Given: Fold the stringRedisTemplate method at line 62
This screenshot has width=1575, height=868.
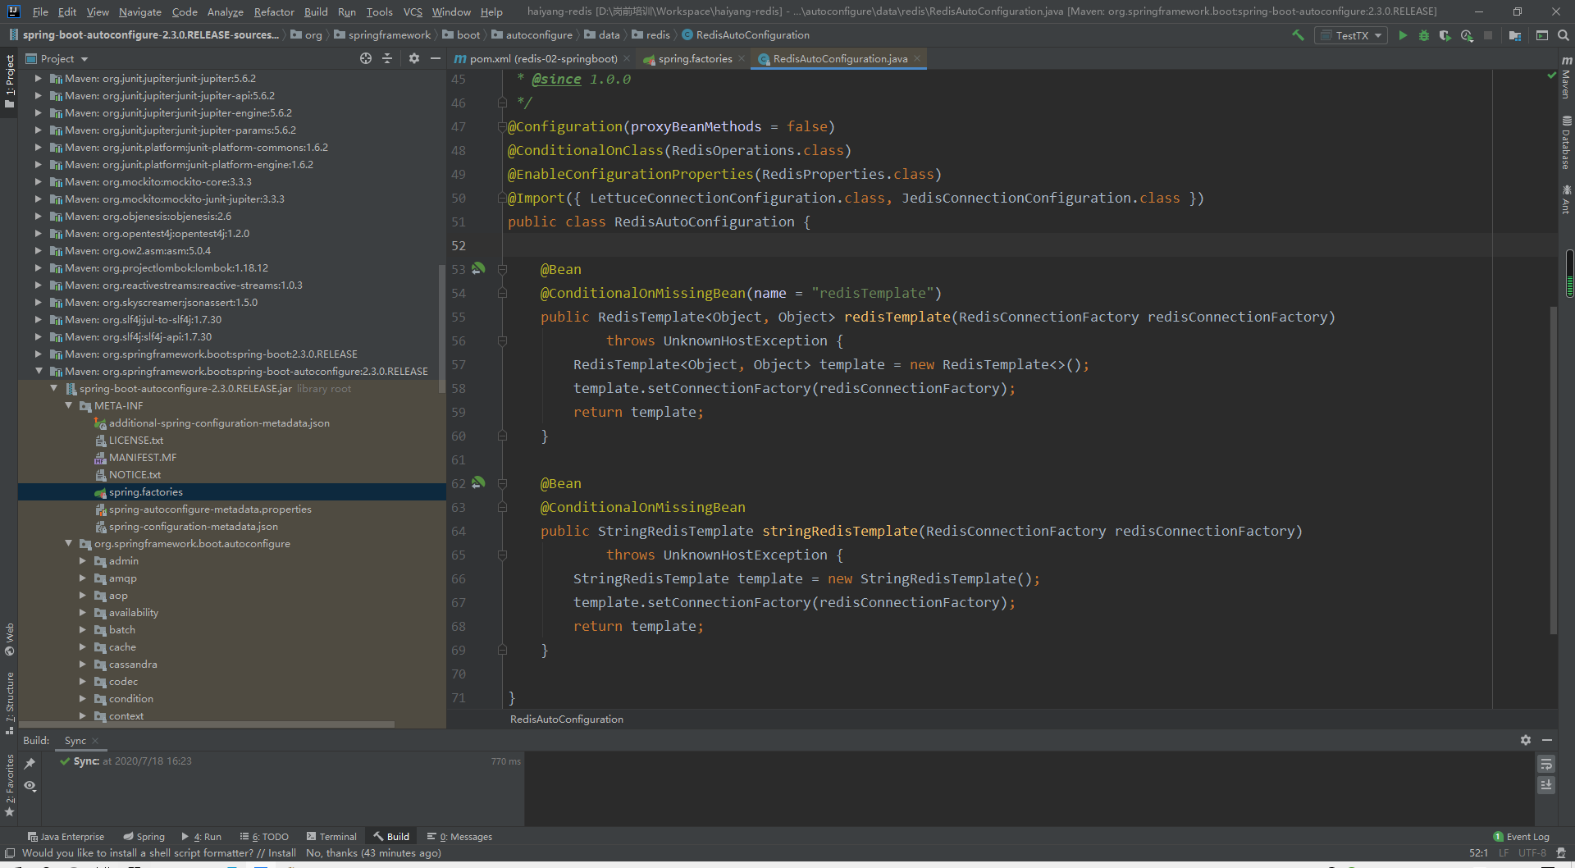Looking at the screenshot, I should pyautogui.click(x=502, y=483).
